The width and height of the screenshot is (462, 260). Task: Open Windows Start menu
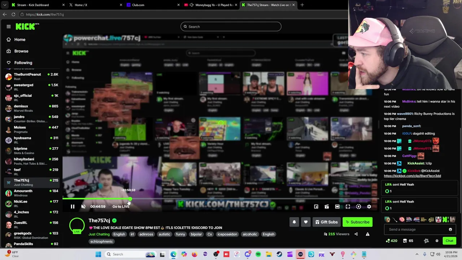(98, 254)
